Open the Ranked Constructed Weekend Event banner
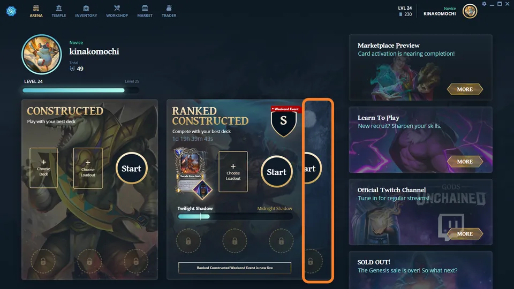 point(235,268)
